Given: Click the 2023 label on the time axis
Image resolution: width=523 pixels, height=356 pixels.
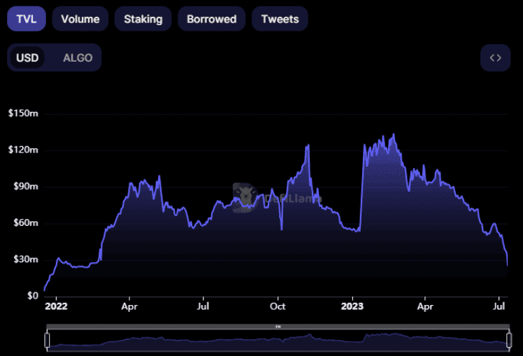Looking at the screenshot, I should [352, 306].
